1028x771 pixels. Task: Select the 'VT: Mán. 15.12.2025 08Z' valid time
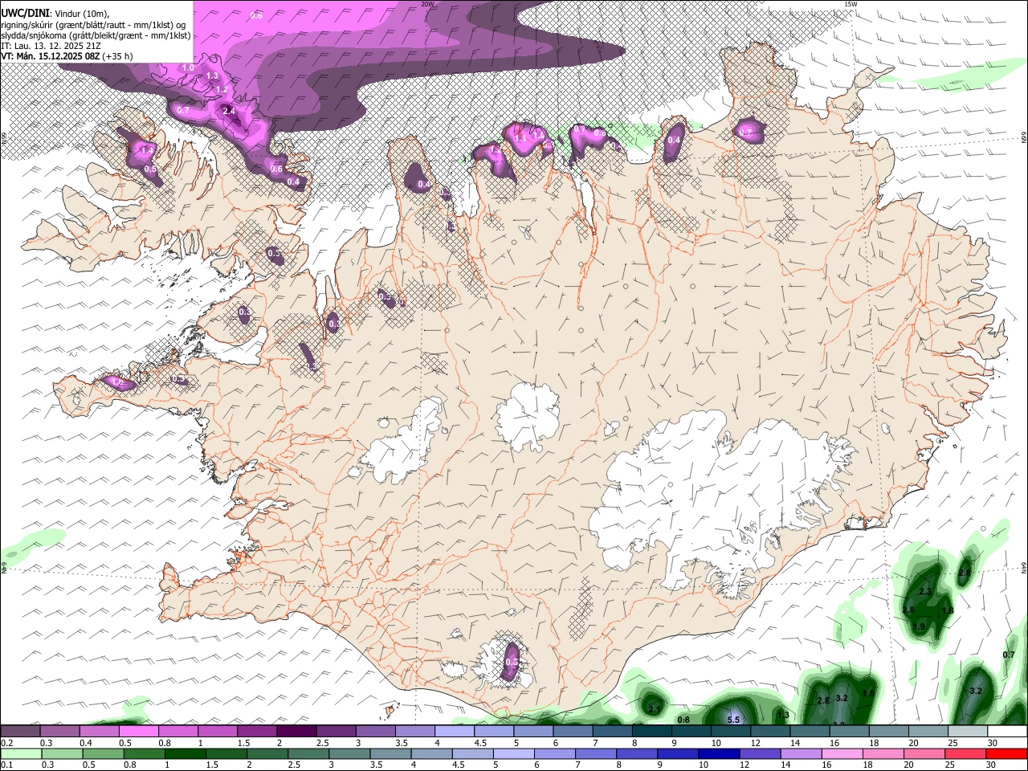pyautogui.click(x=51, y=56)
